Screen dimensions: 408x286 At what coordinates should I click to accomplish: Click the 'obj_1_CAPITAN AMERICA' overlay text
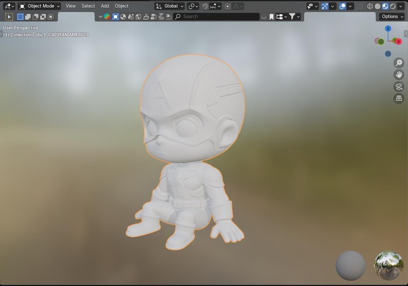63,35
